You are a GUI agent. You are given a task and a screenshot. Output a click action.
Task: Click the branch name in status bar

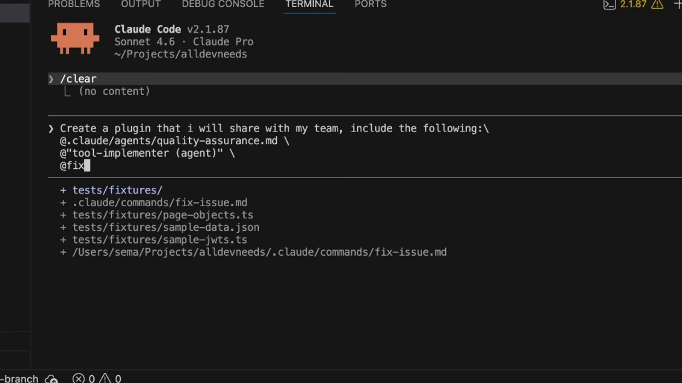[x=19, y=378]
